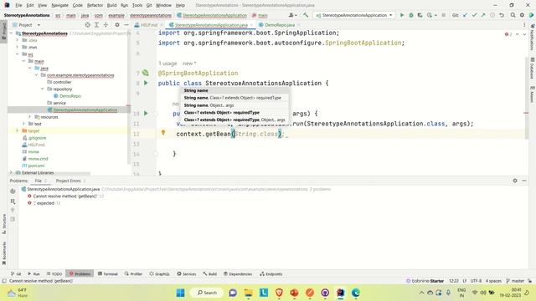Build project using hammer icon

coord(306,15)
